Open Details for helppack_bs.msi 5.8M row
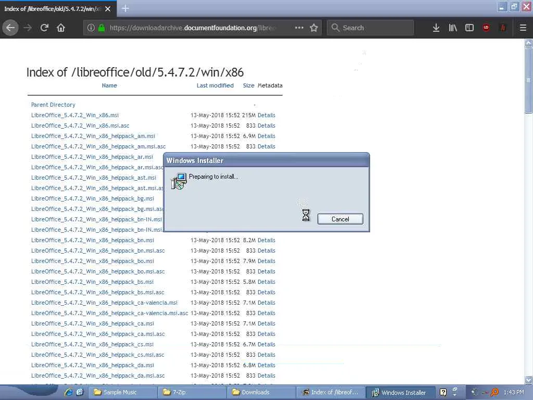 click(x=266, y=282)
